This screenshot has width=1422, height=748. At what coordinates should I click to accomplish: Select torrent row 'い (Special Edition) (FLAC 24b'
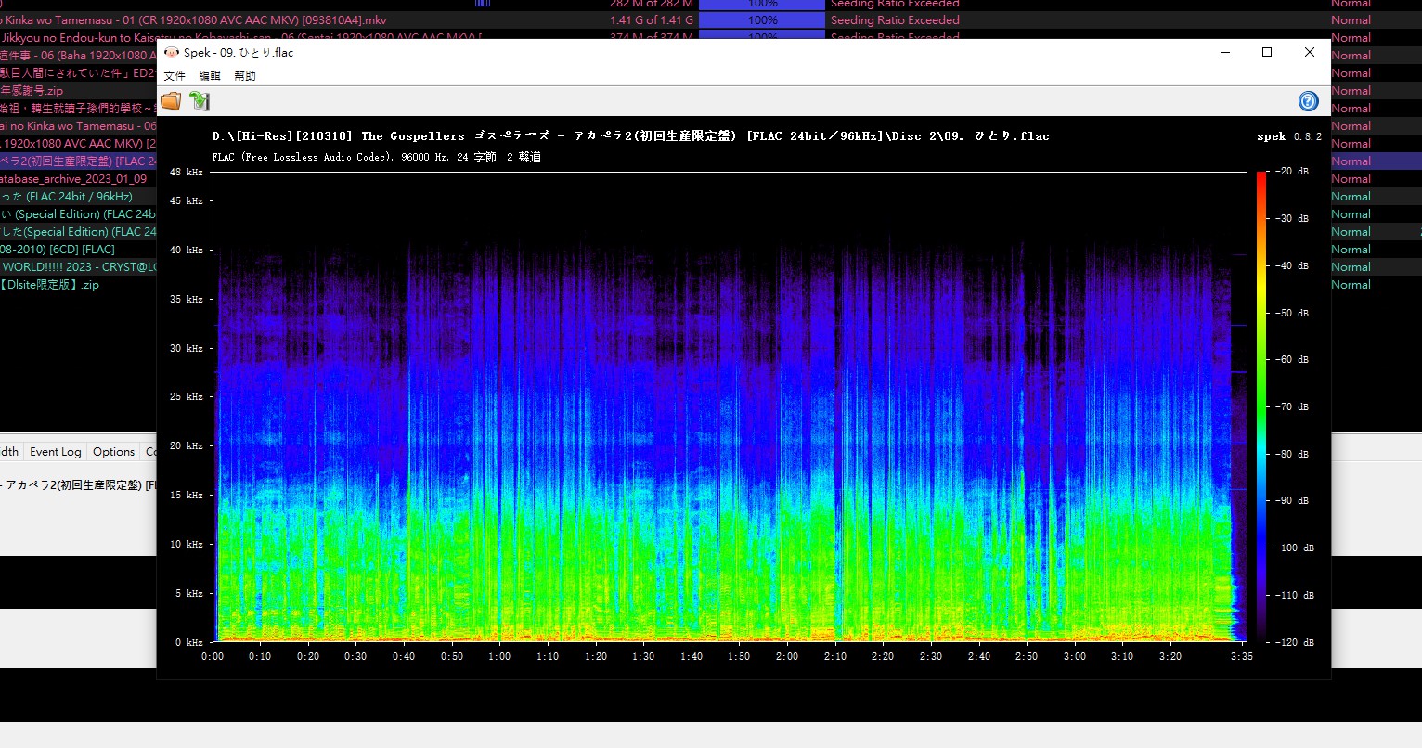pyautogui.click(x=78, y=214)
